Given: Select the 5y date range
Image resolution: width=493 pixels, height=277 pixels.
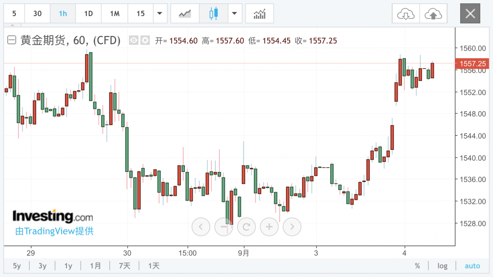Looking at the screenshot, I should [17, 266].
